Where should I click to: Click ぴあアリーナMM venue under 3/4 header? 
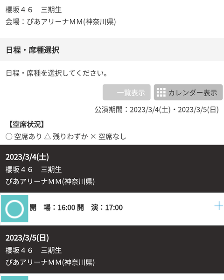tap(50, 182)
